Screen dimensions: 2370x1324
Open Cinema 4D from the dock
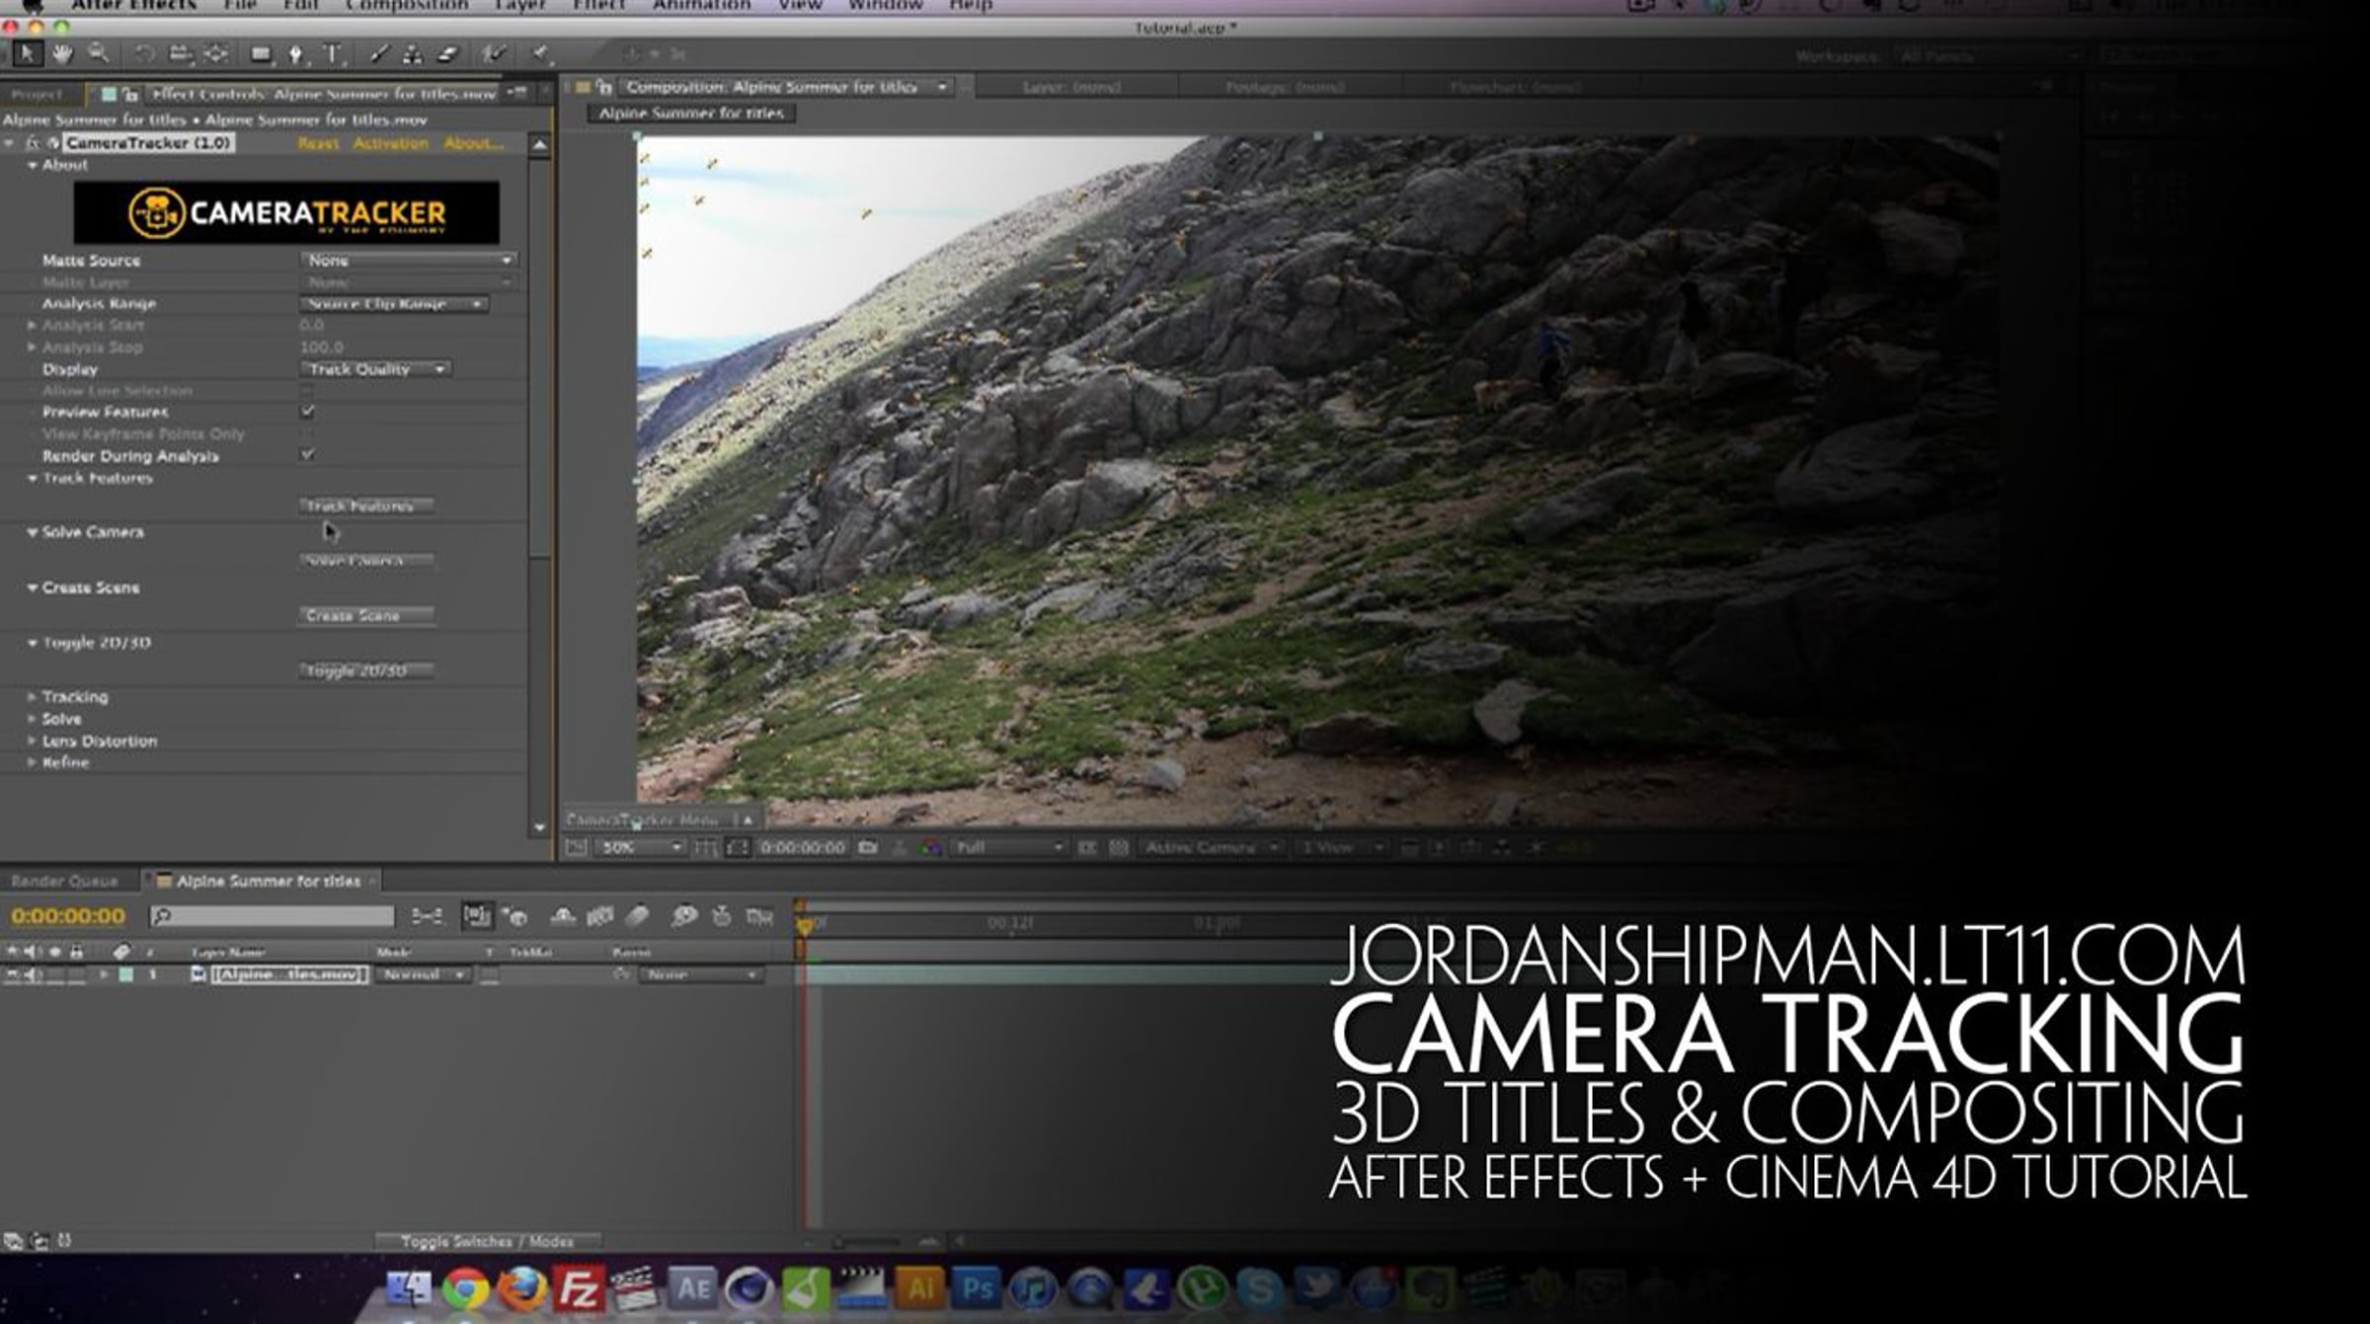[749, 1287]
